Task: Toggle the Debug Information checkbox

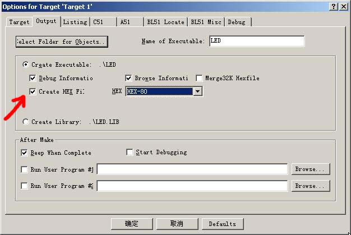Action: (x=33, y=79)
